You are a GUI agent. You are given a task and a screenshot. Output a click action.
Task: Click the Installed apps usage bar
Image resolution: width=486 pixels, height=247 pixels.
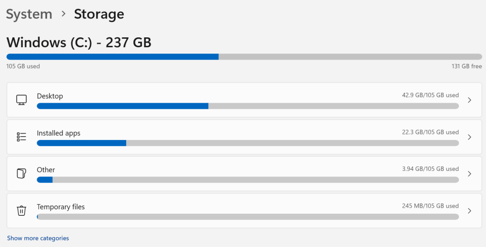click(248, 143)
